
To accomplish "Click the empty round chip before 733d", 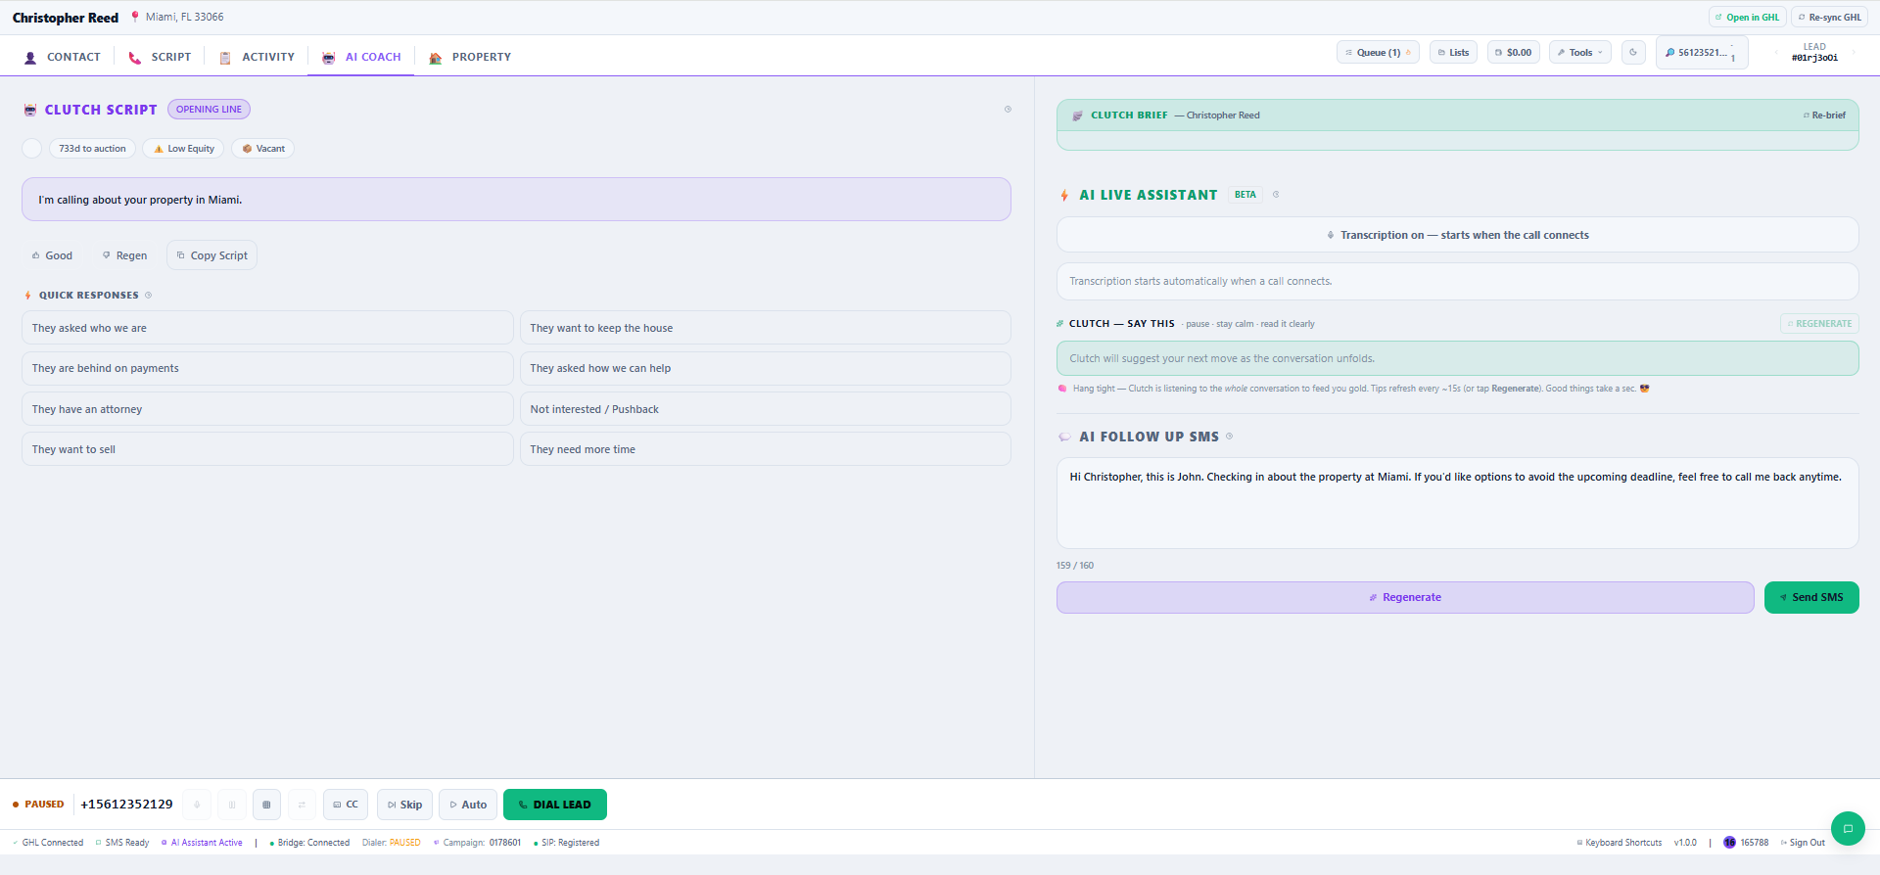I will (32, 149).
